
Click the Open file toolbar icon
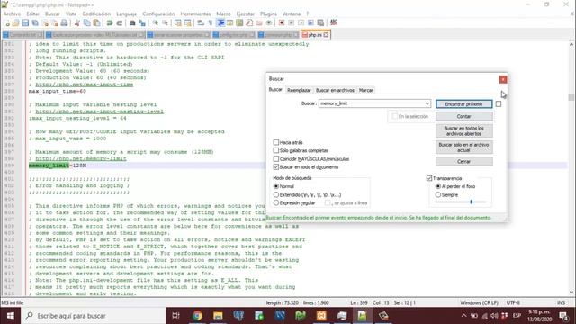(x=16, y=22)
